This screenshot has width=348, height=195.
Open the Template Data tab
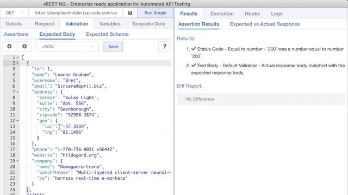pos(148,24)
